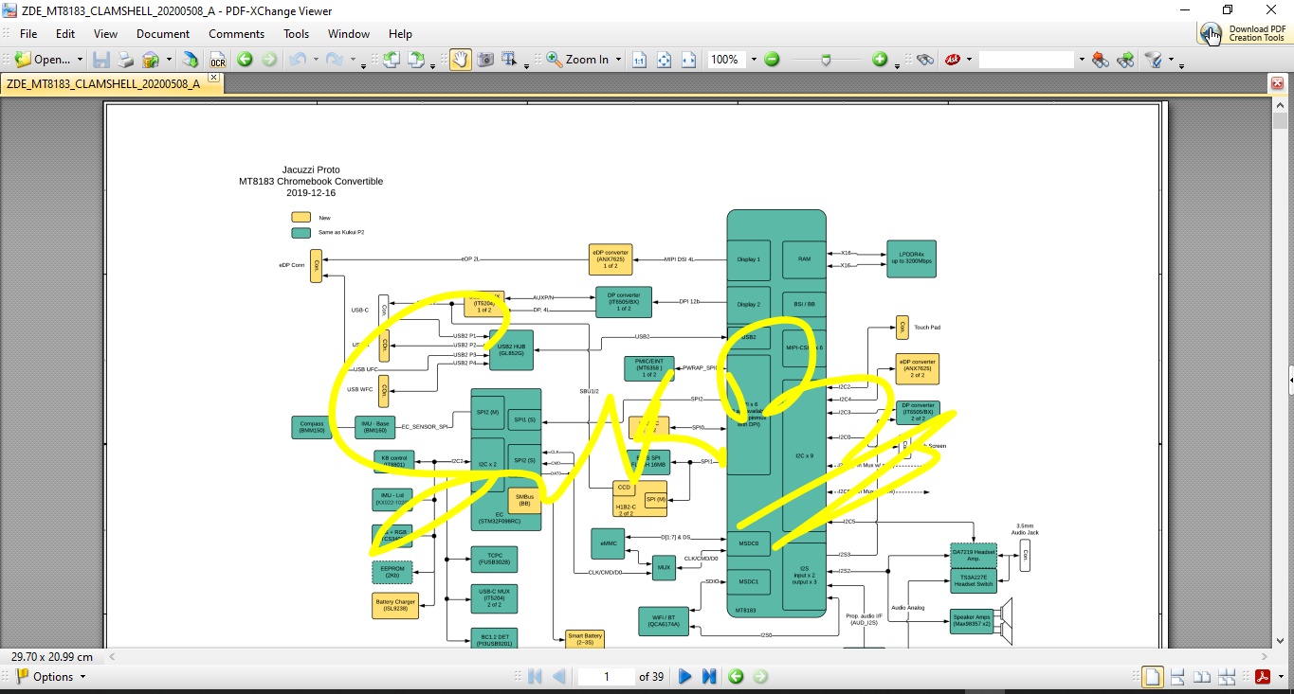
Task: Click Download PDF Creation Tools button
Action: (1244, 33)
